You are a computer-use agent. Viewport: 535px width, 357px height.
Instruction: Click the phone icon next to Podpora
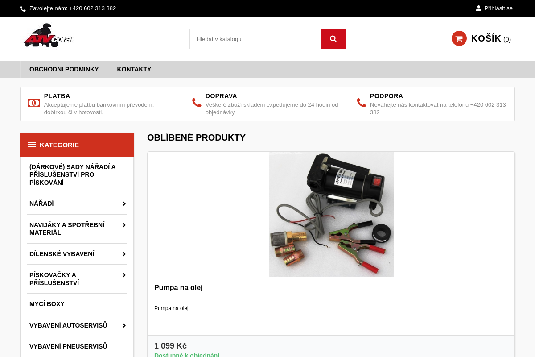362,103
